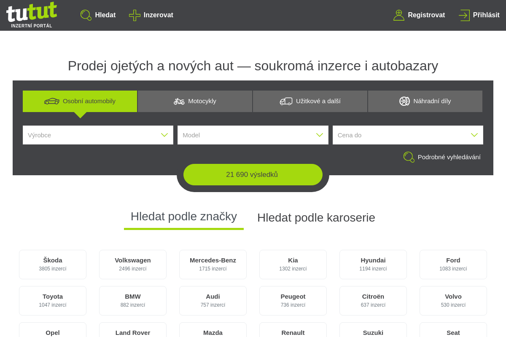This screenshot has height=337, width=506.
Task: Open the Škoda brand card
Action: tap(53, 265)
